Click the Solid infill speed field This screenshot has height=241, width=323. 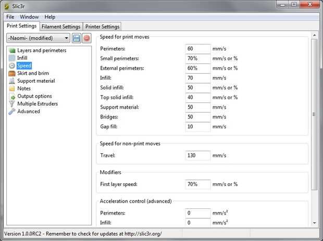pos(198,88)
